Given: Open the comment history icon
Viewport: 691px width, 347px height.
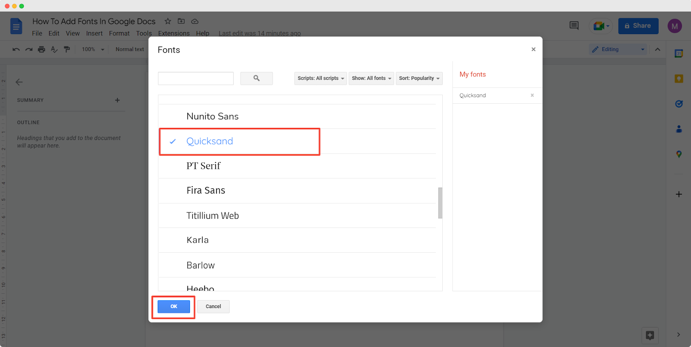Looking at the screenshot, I should 574,26.
